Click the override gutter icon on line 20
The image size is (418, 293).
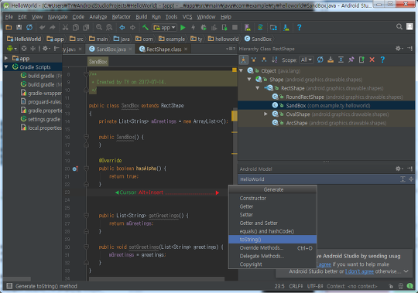point(75,169)
